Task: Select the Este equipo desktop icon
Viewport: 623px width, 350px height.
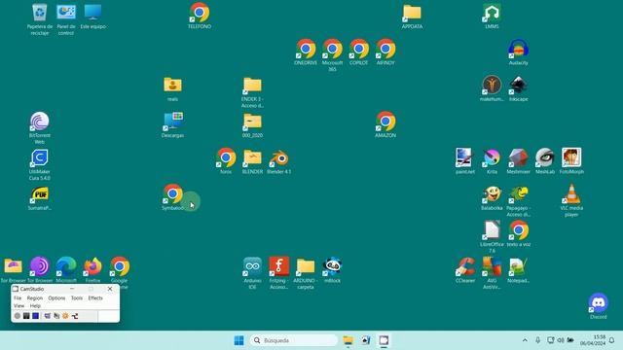Action: point(93,17)
